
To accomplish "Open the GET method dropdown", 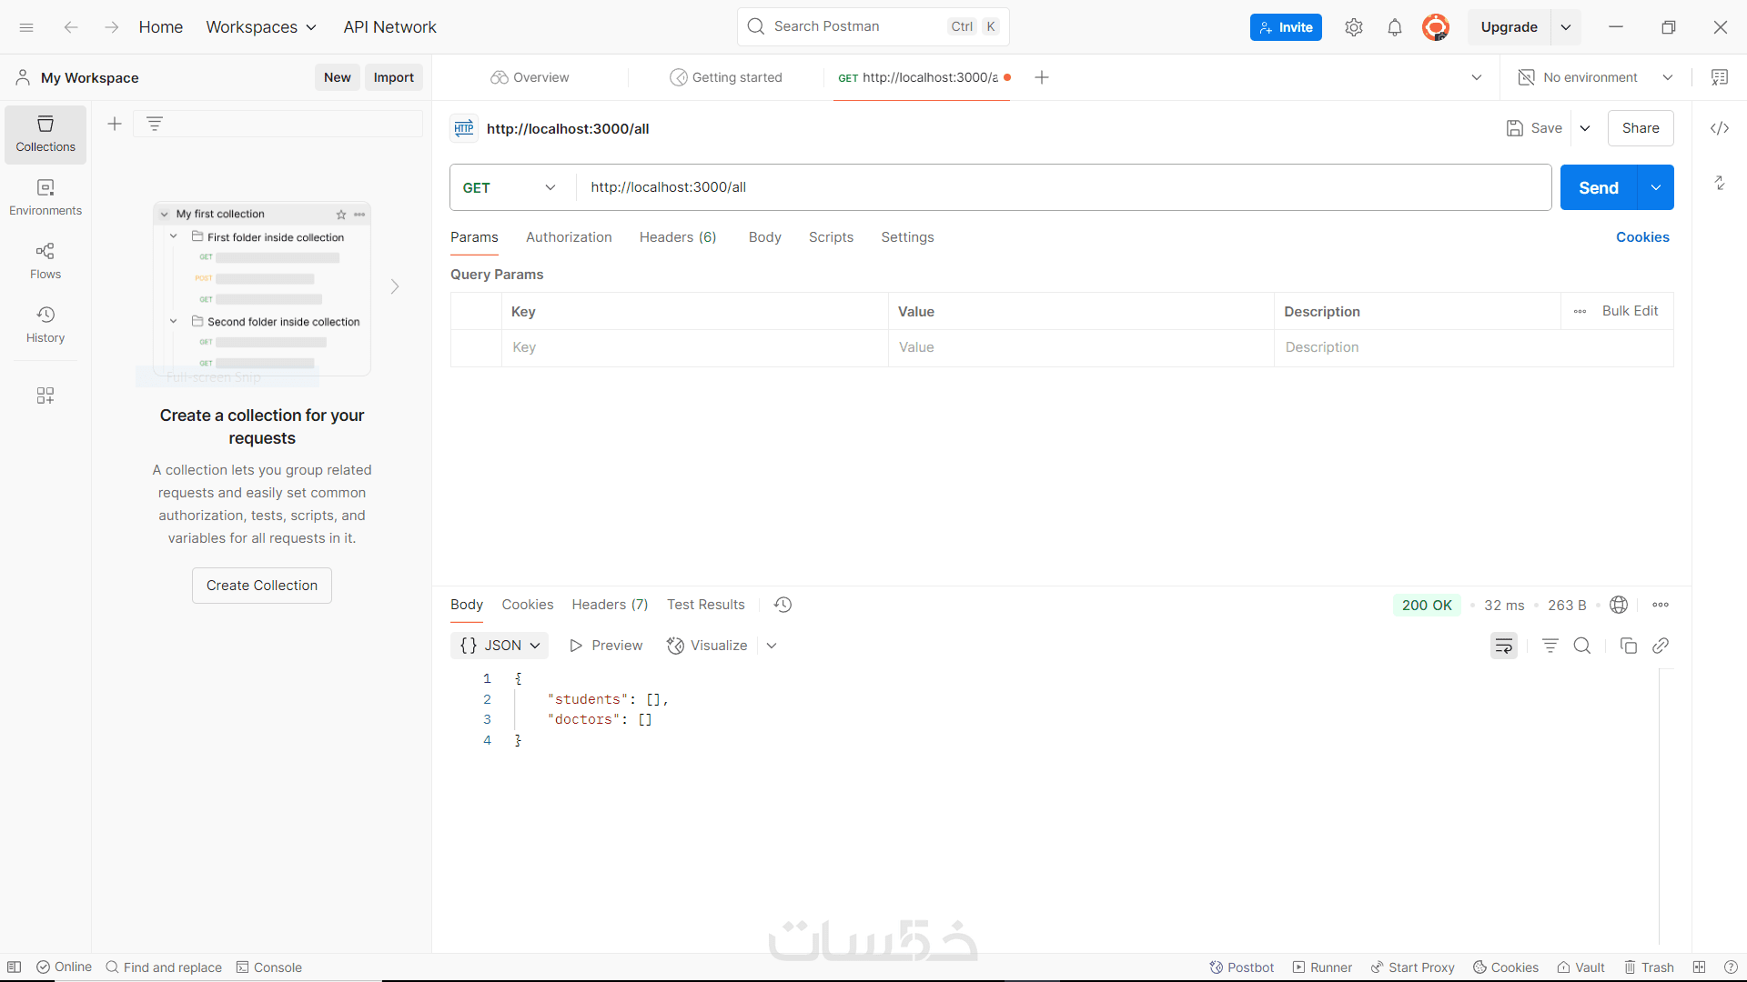I will [510, 187].
